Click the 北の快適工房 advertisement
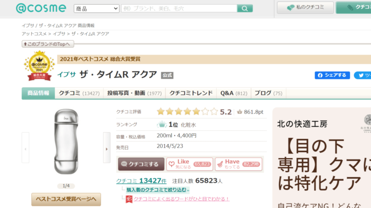The width and height of the screenshot is (371, 208). [x=322, y=158]
